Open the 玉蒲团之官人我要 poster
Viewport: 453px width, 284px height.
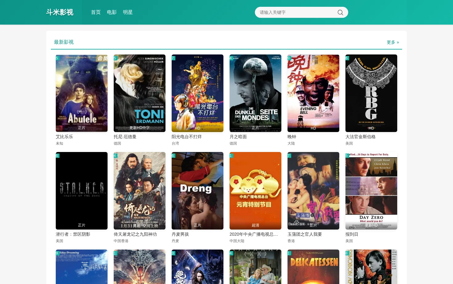click(313, 191)
